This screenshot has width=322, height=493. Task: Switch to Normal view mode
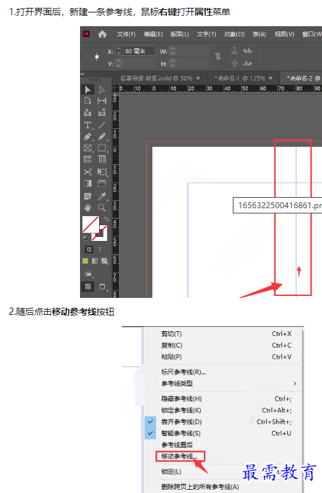pos(88,286)
